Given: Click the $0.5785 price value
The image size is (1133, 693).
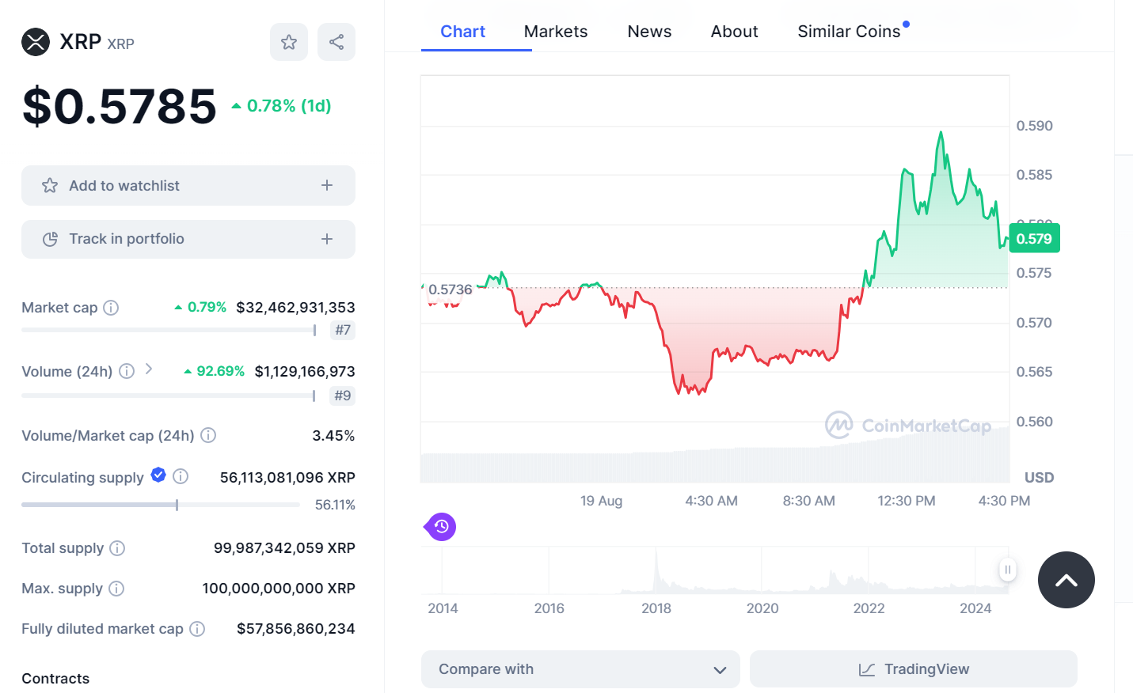Looking at the screenshot, I should click(120, 106).
